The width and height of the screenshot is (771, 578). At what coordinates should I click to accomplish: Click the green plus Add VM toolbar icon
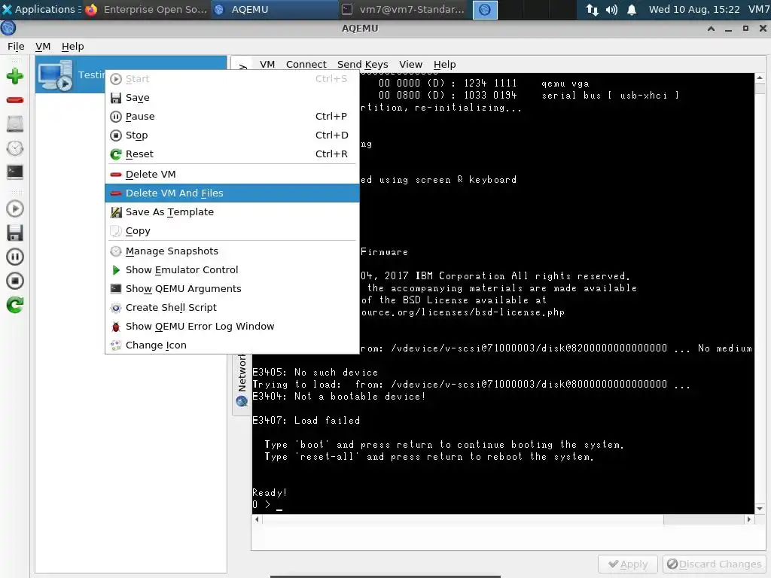[15, 76]
